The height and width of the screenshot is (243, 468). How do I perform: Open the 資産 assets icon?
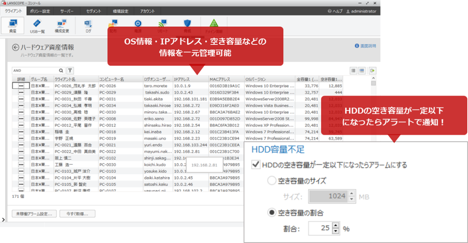coord(13,25)
